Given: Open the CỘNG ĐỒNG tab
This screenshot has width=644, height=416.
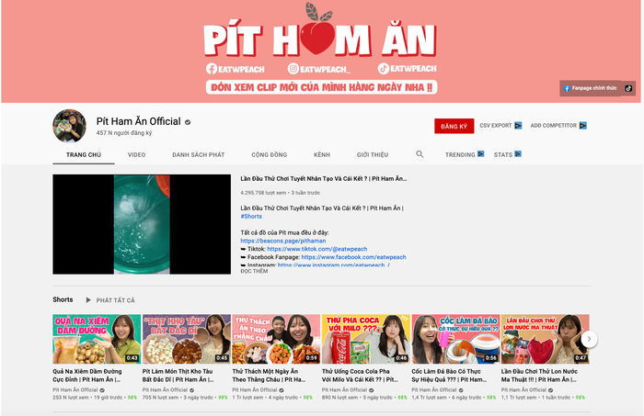Looking at the screenshot, I should 269,154.
